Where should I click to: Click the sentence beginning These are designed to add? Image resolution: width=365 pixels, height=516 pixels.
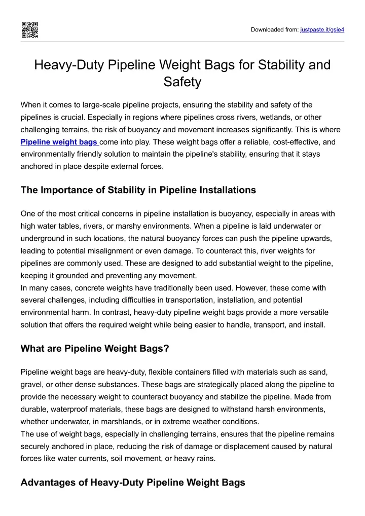pos(229,263)
